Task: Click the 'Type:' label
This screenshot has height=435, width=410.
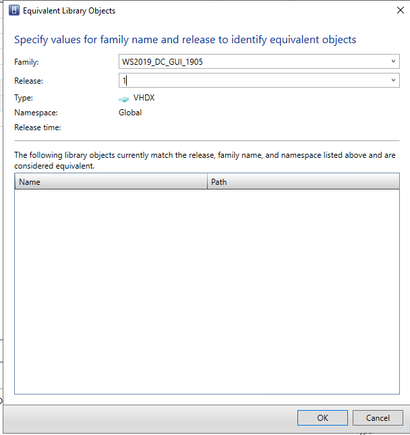Action: pos(24,98)
